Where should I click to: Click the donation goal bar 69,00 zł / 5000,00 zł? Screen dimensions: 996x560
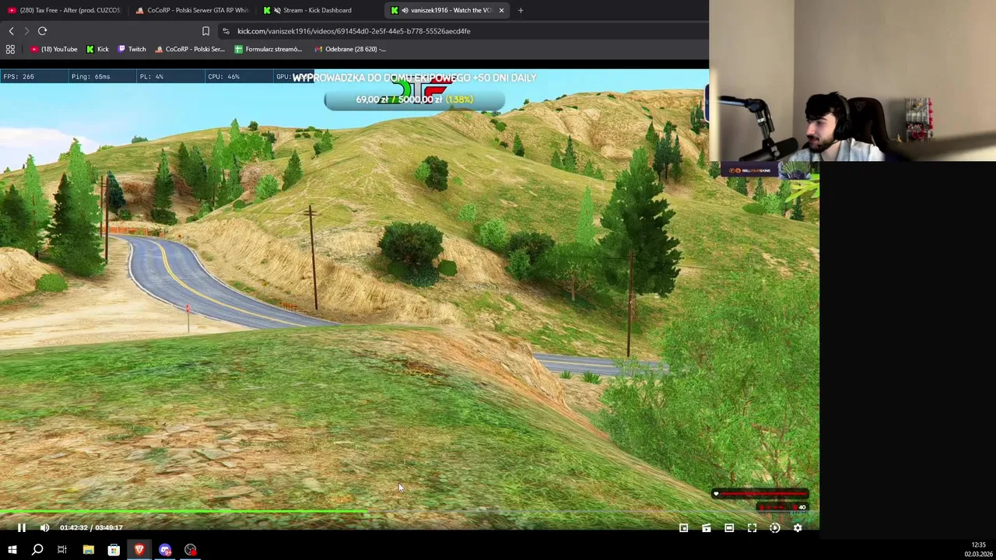(414, 100)
